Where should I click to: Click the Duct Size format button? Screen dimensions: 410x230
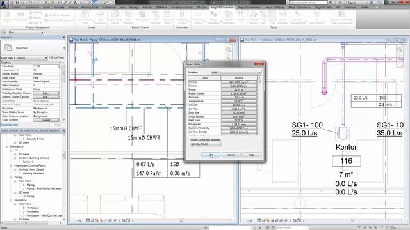tap(239, 112)
